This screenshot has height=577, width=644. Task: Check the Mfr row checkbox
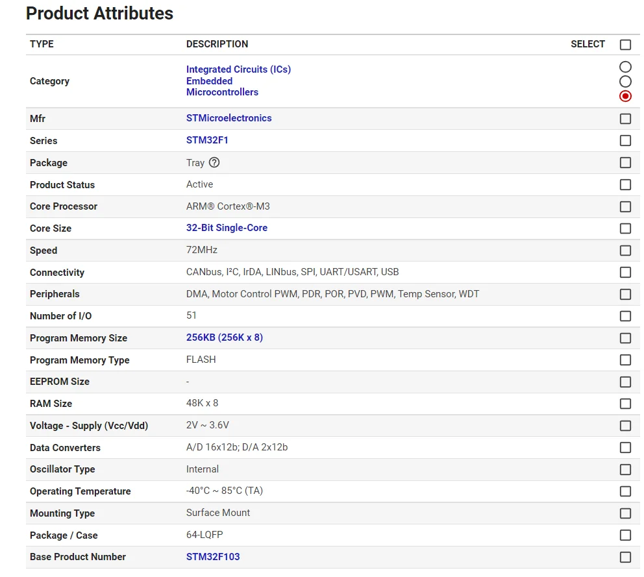coord(625,119)
